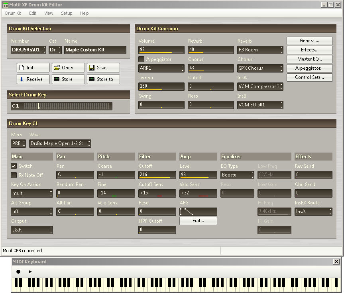Screen dimensions: 344x294
Task: Click the status bar text Motif XF8 connected
Action: pyautogui.click(x=22, y=251)
